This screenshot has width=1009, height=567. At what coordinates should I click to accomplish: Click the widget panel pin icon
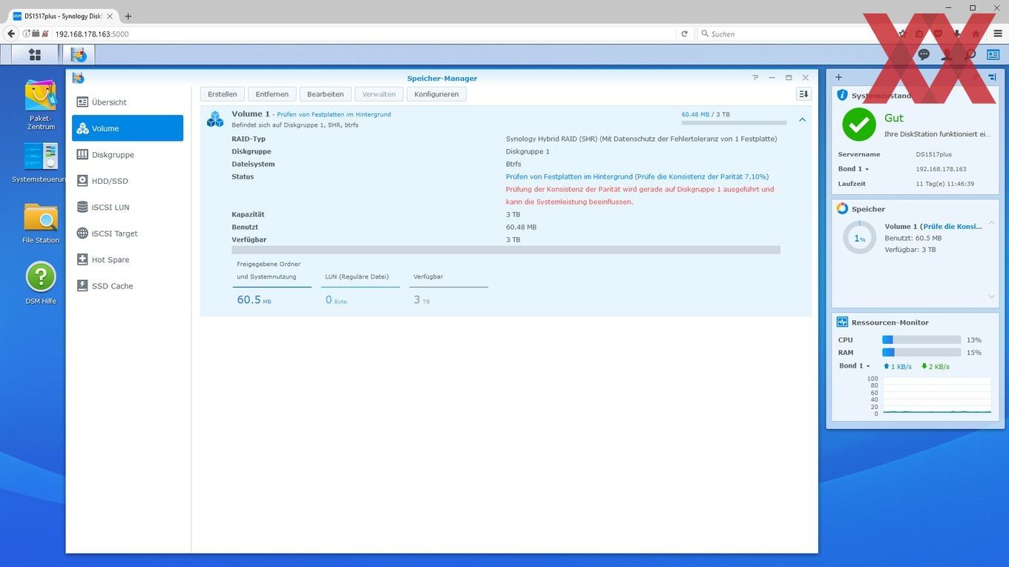click(993, 77)
